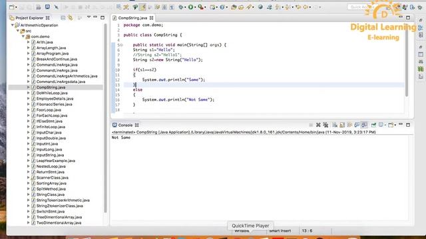Expand the TwoDimentionalArray.java tree arrow

click(x=28, y=223)
